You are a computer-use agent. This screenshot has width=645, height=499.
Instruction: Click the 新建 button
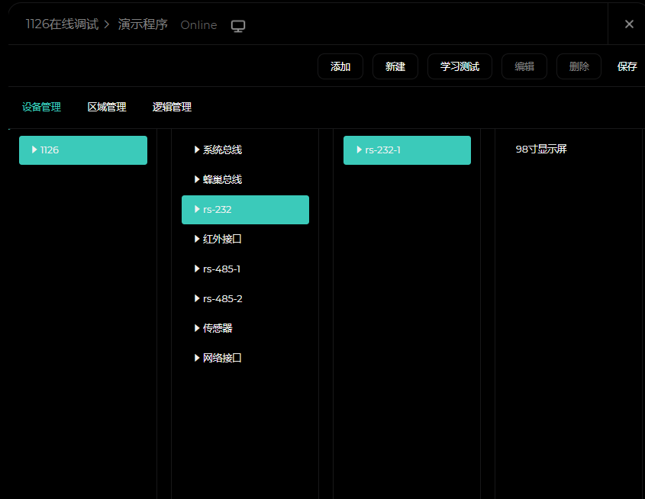click(x=395, y=66)
